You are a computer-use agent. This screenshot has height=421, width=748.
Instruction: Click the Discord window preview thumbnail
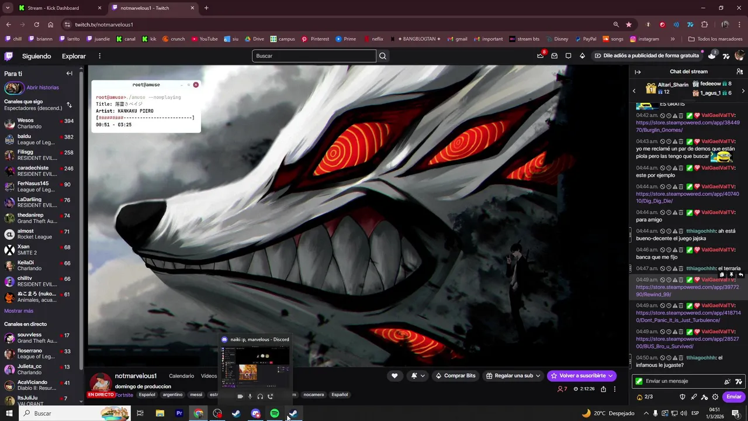(255, 366)
